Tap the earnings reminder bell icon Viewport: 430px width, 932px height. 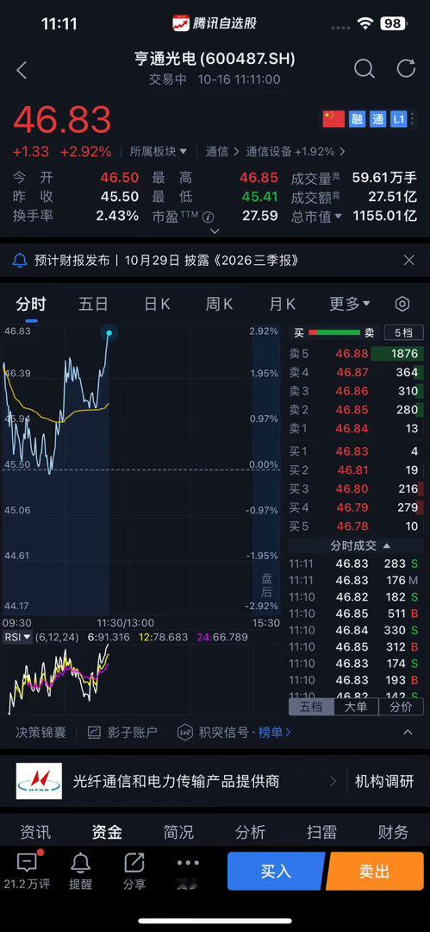(20, 261)
